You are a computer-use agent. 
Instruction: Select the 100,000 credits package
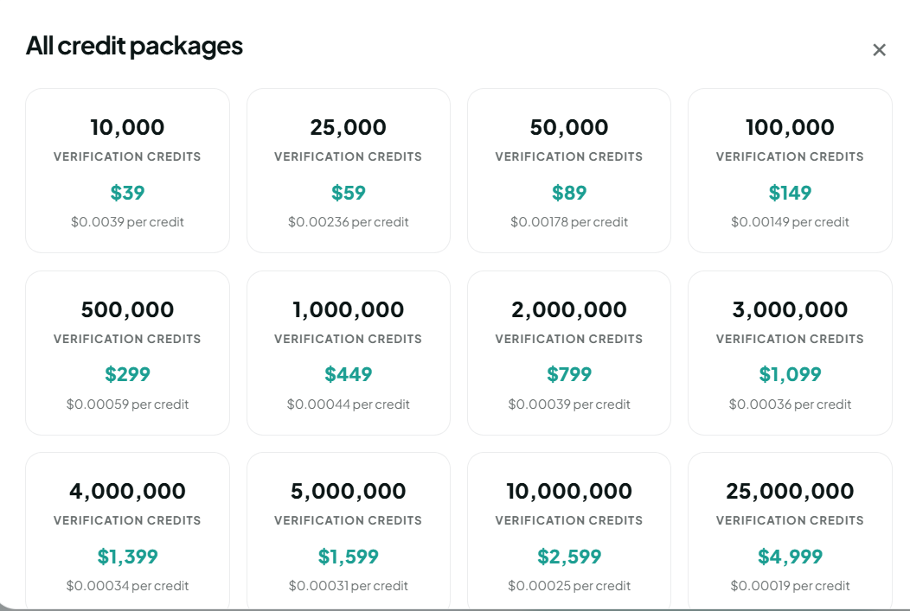(x=790, y=170)
